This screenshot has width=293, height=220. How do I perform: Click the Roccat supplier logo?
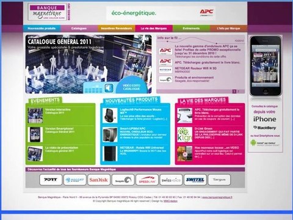(x=75, y=180)
